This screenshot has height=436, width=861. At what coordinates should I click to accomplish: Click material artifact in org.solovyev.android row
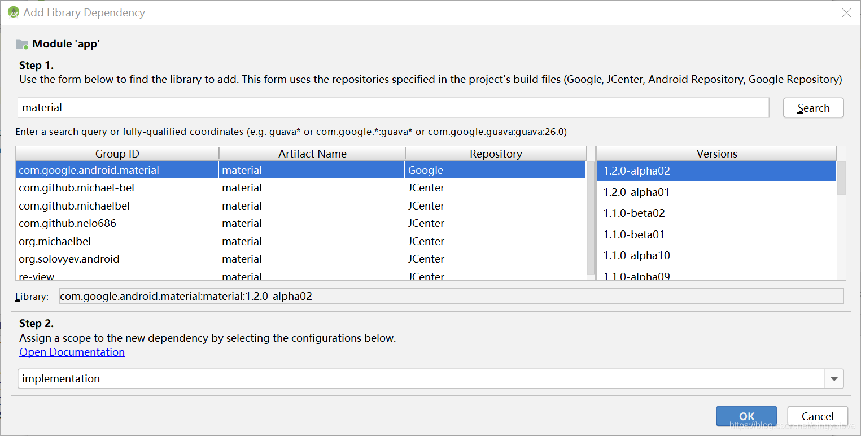coord(312,259)
